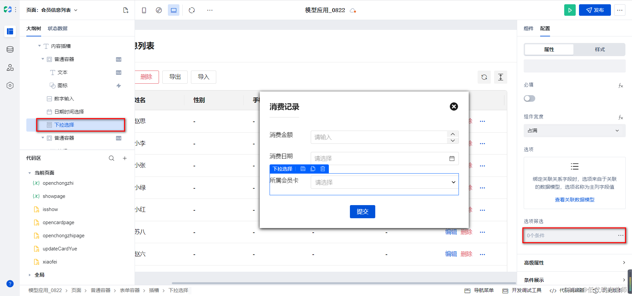Screen dimensions: 632x296
Task: Switch to the 配置 tab
Action: click(x=545, y=29)
